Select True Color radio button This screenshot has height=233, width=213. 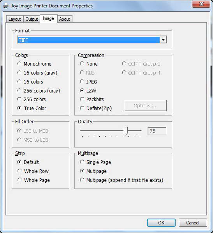click(x=32, y=108)
